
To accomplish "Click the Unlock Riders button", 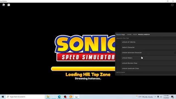I will click(148, 58).
